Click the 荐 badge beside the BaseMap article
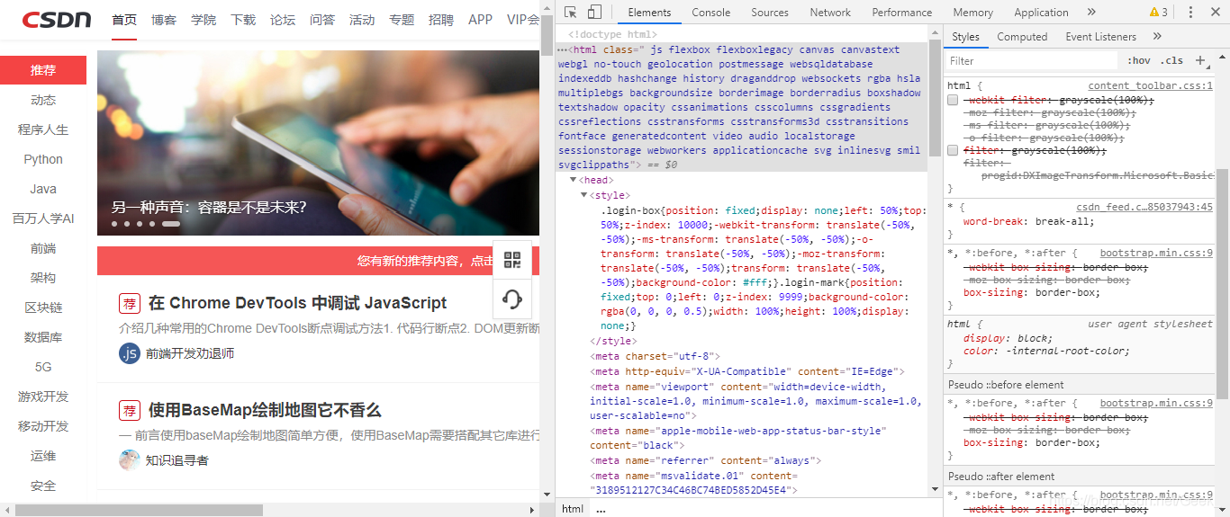Screen dimensions: 1230x517 130,410
